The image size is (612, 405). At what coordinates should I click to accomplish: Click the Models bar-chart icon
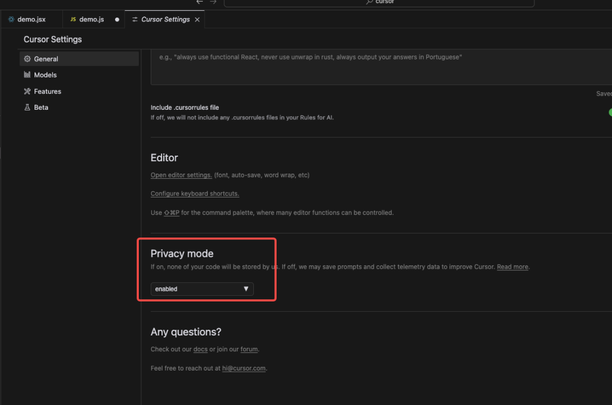[27, 75]
